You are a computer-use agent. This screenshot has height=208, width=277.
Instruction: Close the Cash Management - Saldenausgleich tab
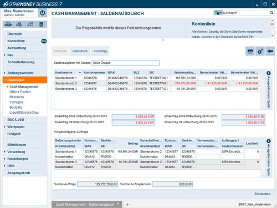tap(118, 204)
